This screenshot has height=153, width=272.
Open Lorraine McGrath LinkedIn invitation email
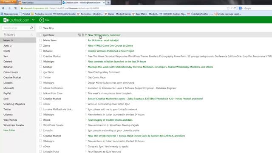(112, 109)
